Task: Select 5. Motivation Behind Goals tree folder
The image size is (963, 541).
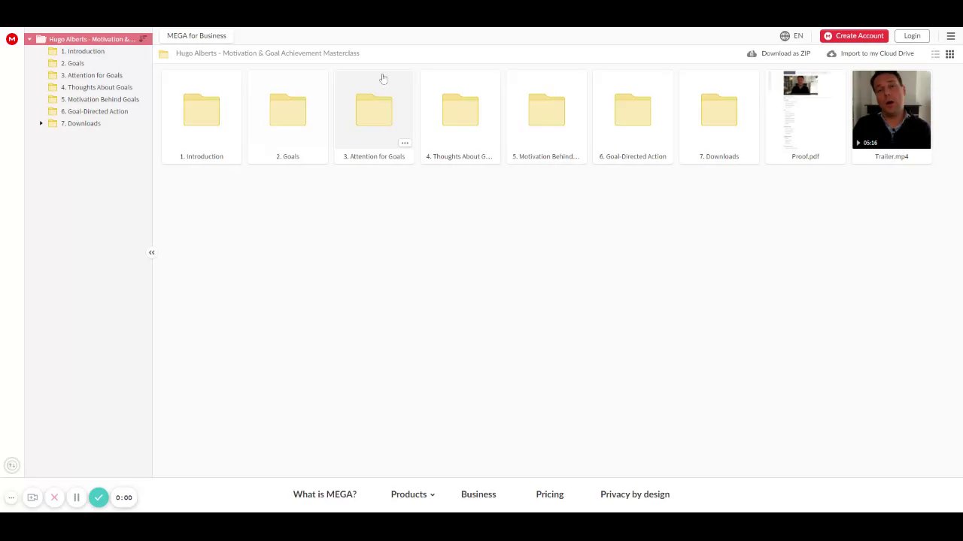Action: [x=100, y=99]
